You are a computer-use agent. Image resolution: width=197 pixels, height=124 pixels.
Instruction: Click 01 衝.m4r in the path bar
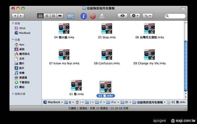point(176,102)
